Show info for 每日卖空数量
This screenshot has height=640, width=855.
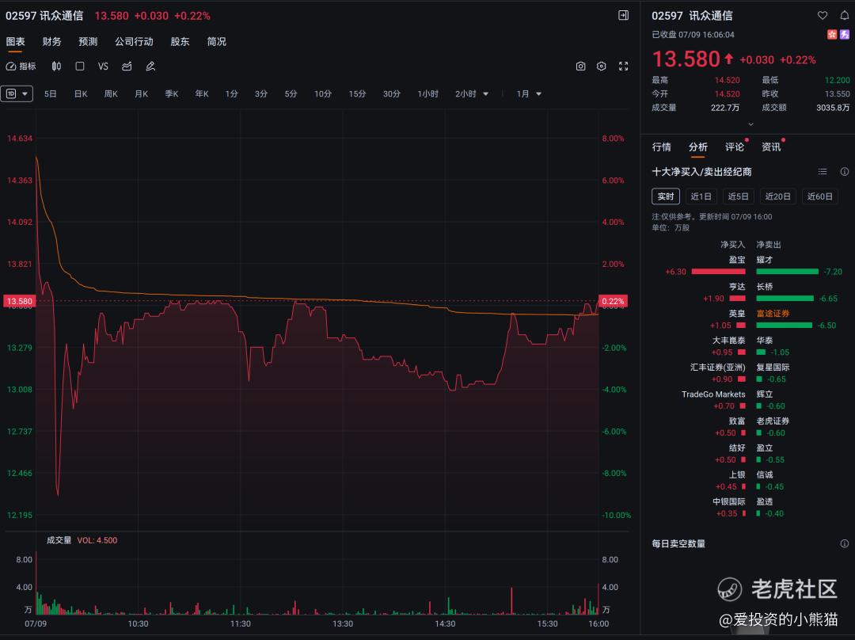tap(845, 543)
